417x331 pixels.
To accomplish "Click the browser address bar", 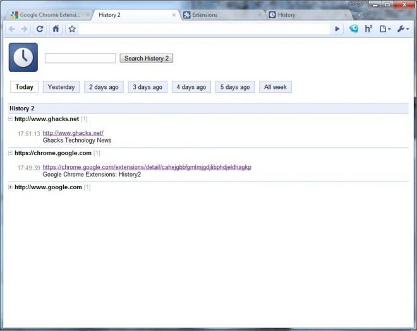I will click(204, 29).
